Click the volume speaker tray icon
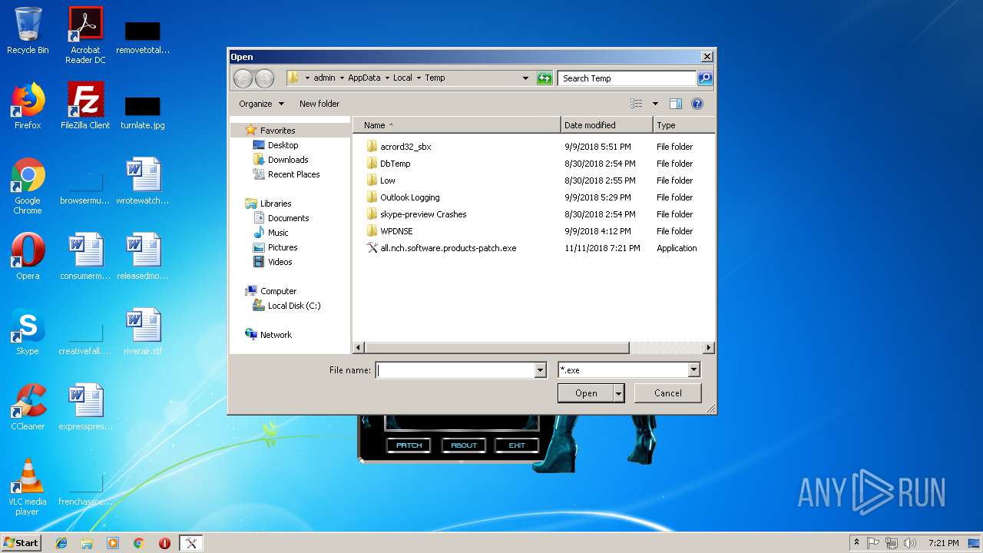The width and height of the screenshot is (983, 553). [909, 543]
